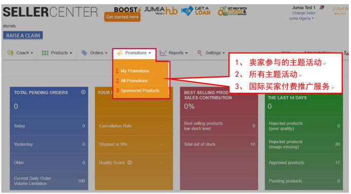Click the Total Pending Orders info icon
This screenshot has width=351, height=194.
point(83,92)
